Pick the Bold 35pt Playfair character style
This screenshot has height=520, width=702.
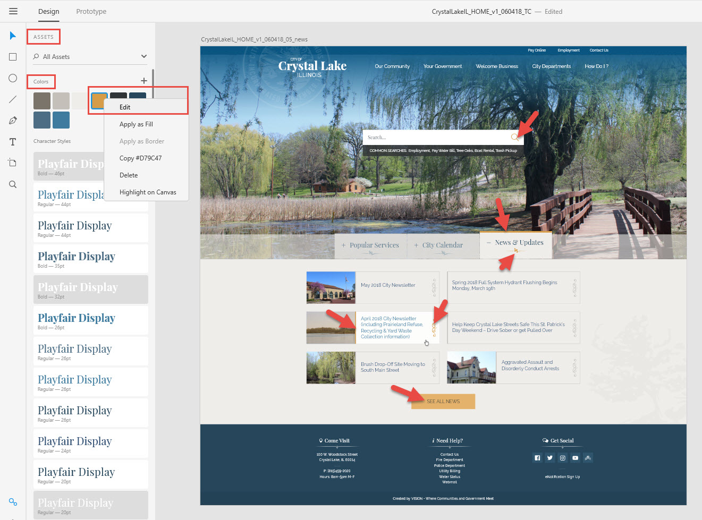coord(91,259)
